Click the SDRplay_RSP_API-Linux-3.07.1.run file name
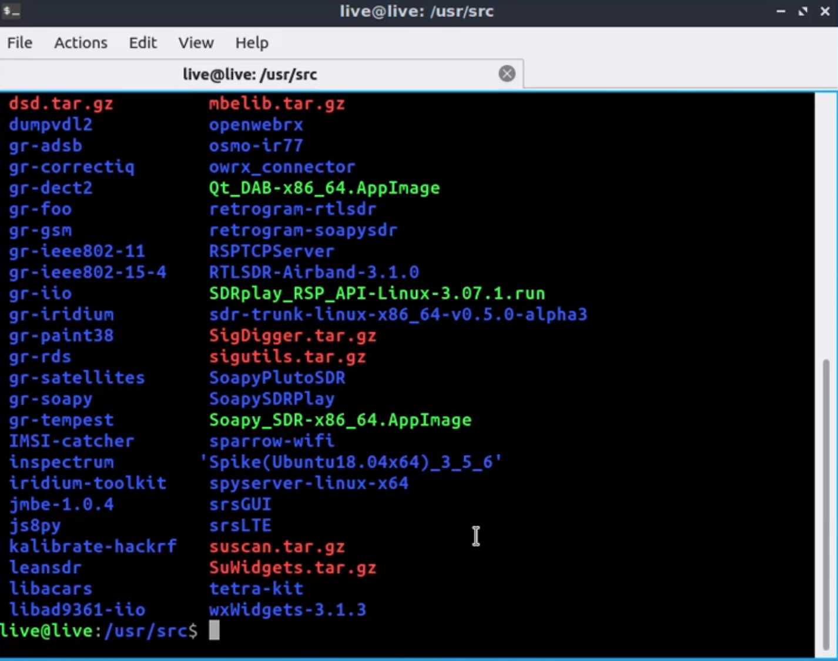This screenshot has width=838, height=661. 377,293
